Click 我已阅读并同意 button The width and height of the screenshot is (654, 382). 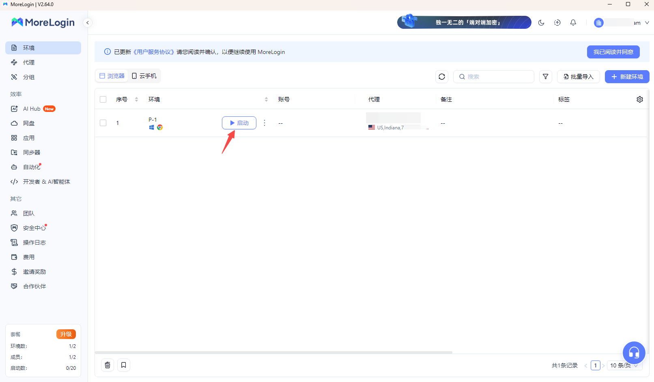613,52
